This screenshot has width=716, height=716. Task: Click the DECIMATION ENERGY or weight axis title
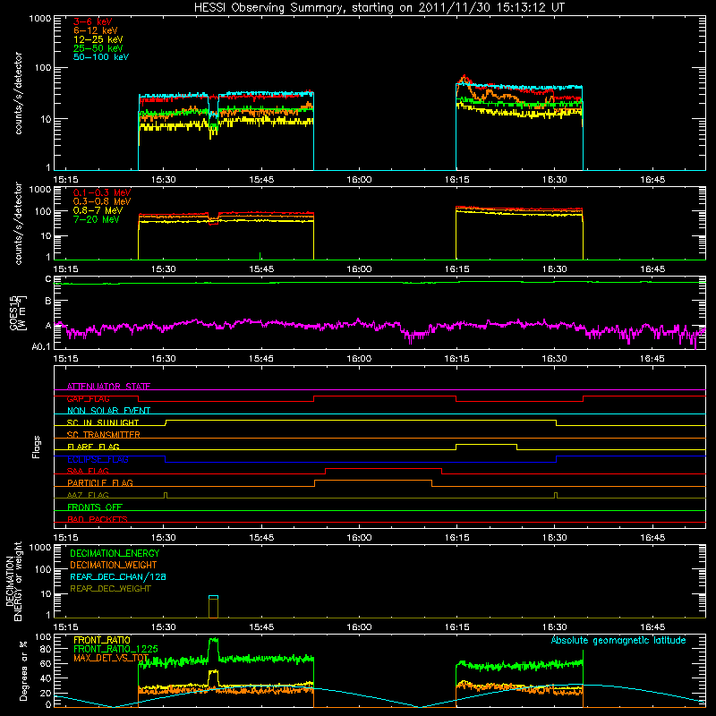pyautogui.click(x=14, y=581)
